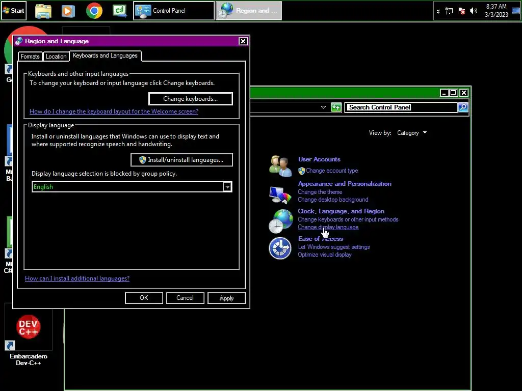522x391 pixels.
Task: Open the Welcome screen keyboard layout help link
Action: coord(114,111)
